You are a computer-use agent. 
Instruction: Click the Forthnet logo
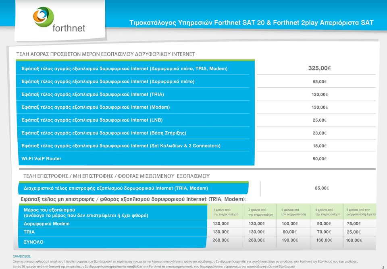click(59, 20)
